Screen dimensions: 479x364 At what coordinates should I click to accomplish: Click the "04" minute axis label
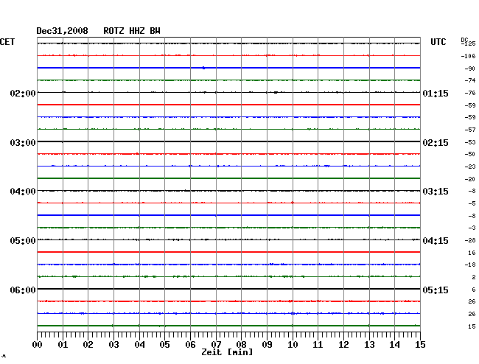(139, 345)
